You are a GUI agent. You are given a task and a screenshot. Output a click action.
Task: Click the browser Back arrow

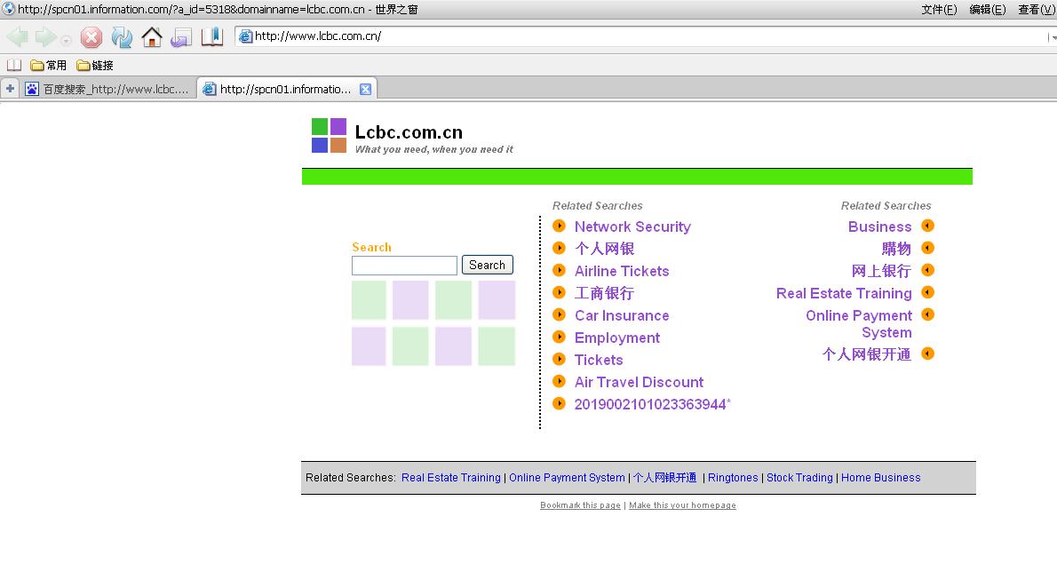18,37
